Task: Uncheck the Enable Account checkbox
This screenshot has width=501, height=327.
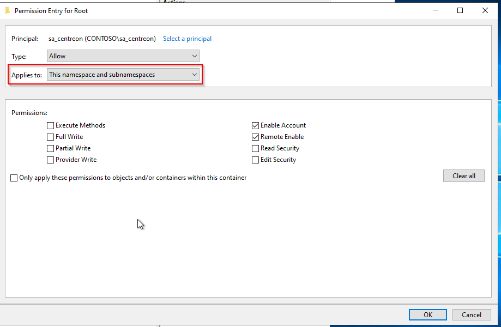Action: pos(256,125)
